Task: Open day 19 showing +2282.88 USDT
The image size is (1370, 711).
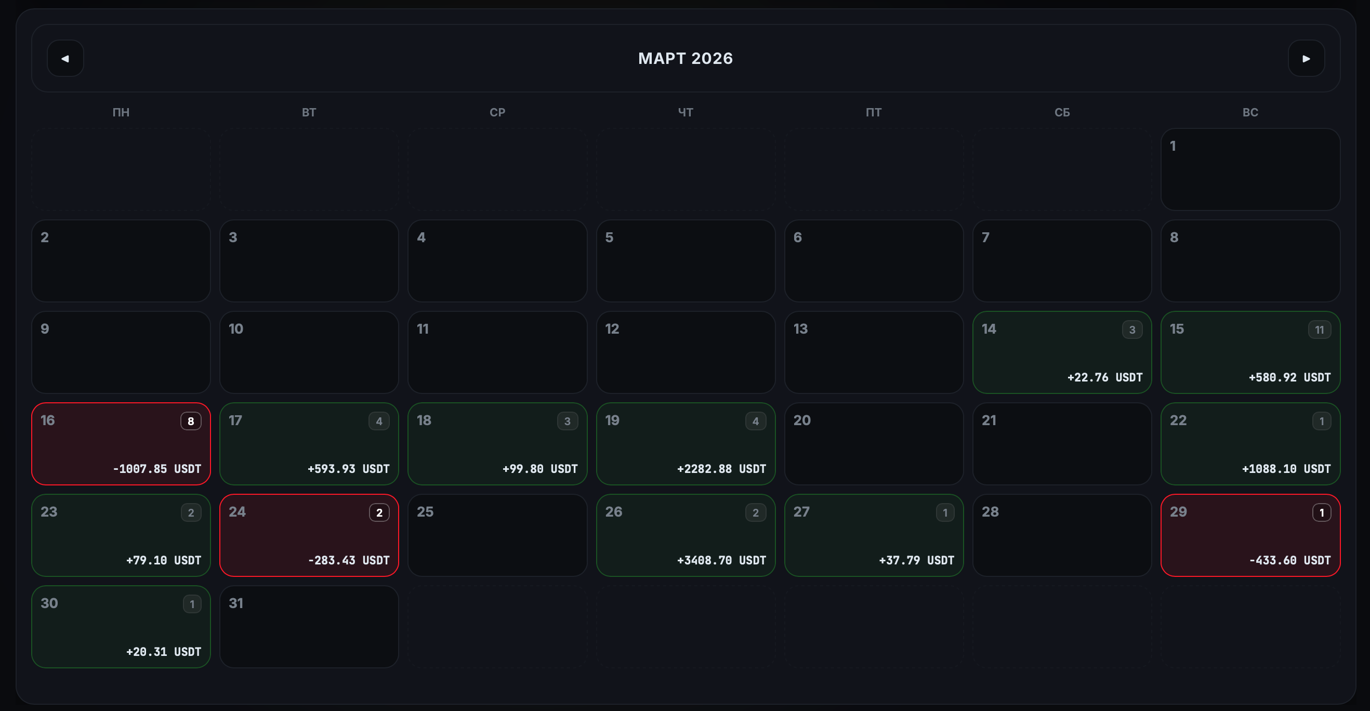Action: point(685,444)
